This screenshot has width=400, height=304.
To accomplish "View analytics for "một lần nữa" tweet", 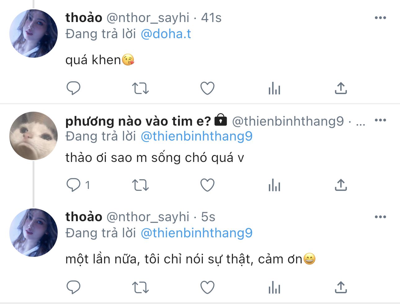I will coord(274,288).
